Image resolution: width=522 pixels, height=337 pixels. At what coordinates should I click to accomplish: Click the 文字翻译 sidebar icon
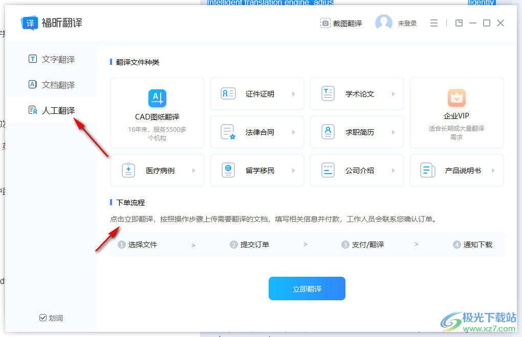click(x=33, y=59)
